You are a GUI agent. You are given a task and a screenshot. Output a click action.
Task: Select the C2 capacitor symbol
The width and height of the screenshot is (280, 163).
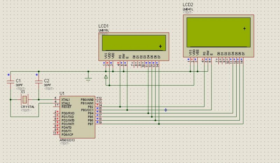point(38,82)
